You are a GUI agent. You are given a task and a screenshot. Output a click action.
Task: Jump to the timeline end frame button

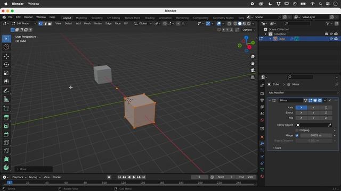click(x=143, y=177)
